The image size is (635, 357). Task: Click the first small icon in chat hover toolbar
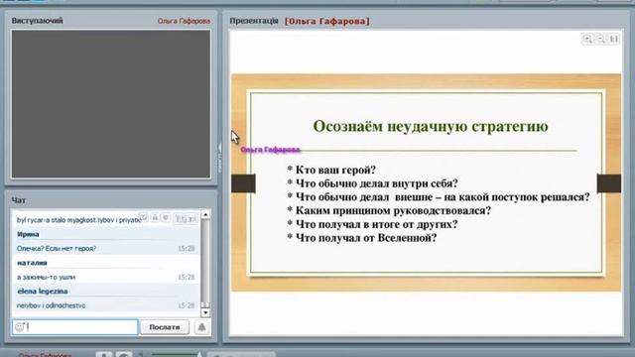(x=143, y=218)
